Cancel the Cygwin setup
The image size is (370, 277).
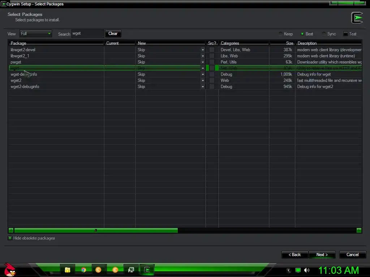pos(353,255)
